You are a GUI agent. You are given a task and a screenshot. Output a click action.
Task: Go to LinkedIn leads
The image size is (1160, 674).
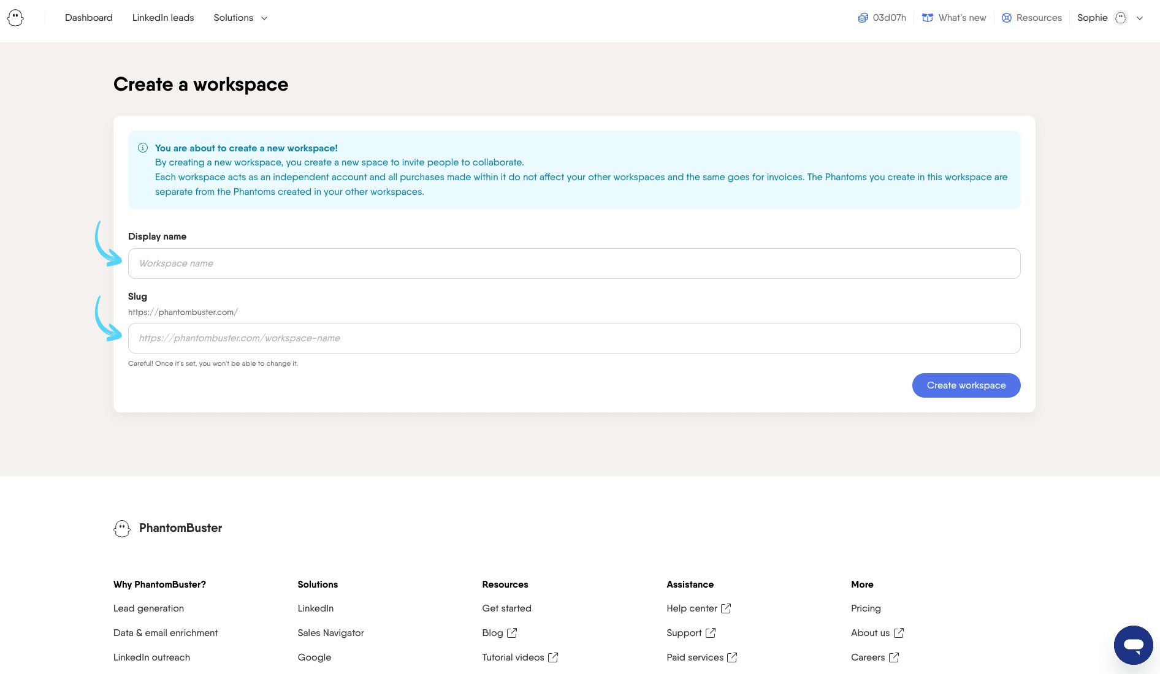(163, 18)
